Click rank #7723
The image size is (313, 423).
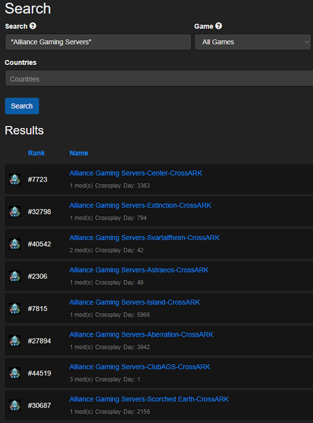click(38, 179)
